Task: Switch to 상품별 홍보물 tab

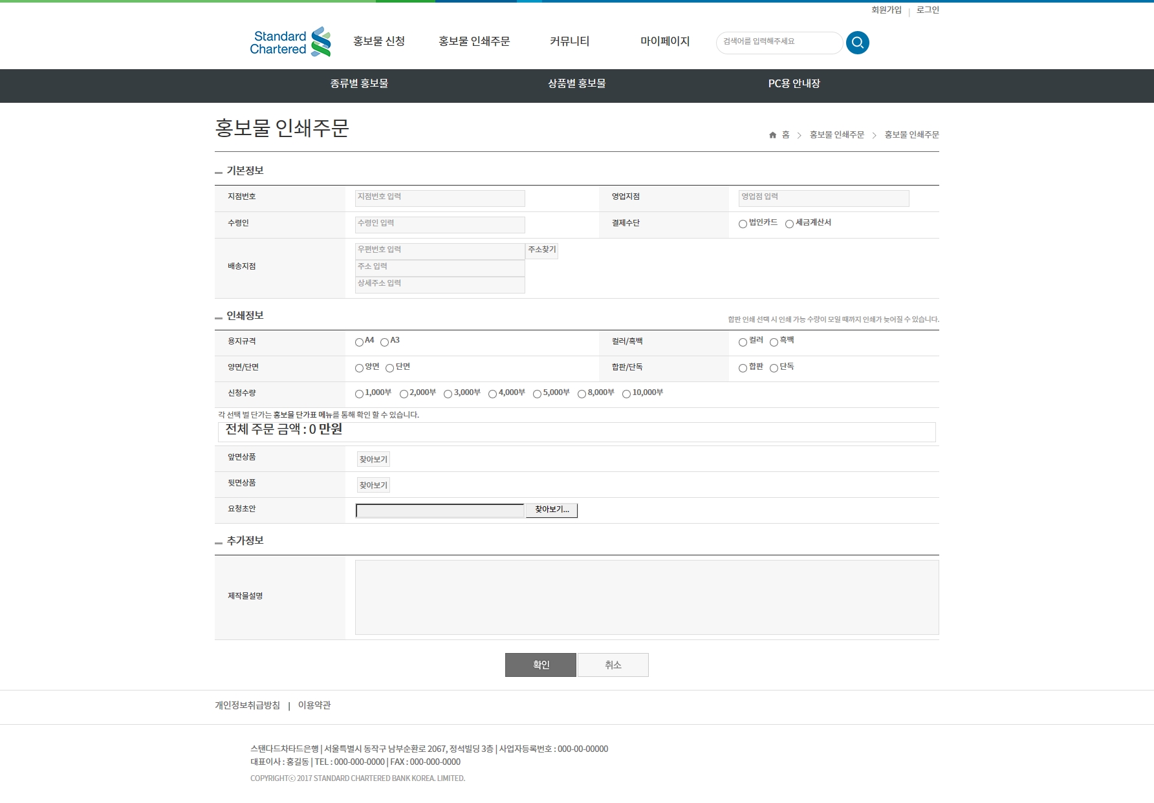Action: pos(576,83)
